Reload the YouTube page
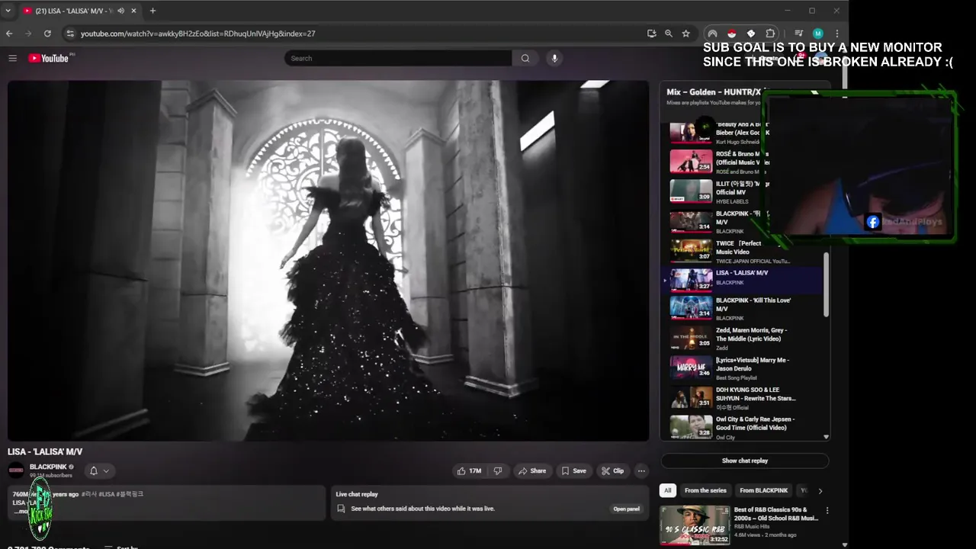 click(47, 34)
